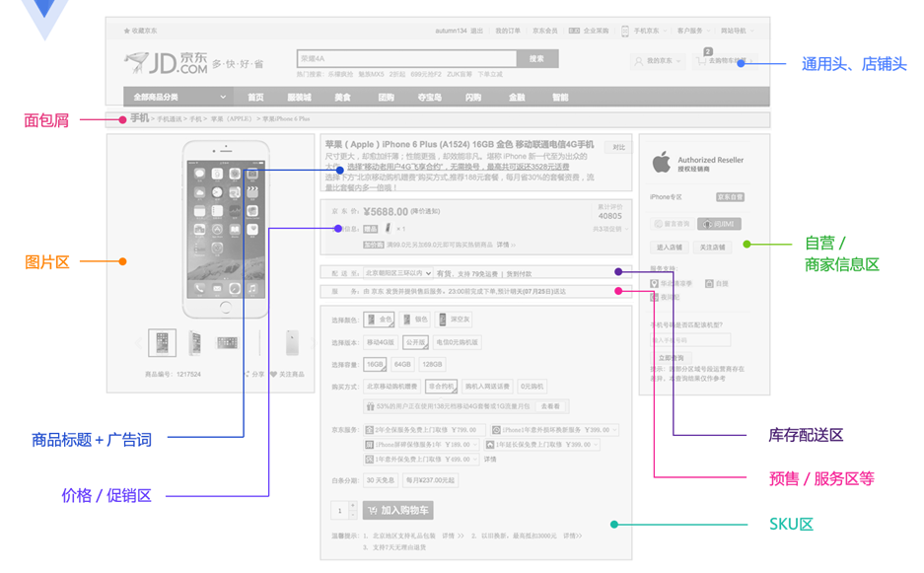This screenshot has height=573, width=924.
Task: Click the JD.com logo
Action: click(167, 63)
